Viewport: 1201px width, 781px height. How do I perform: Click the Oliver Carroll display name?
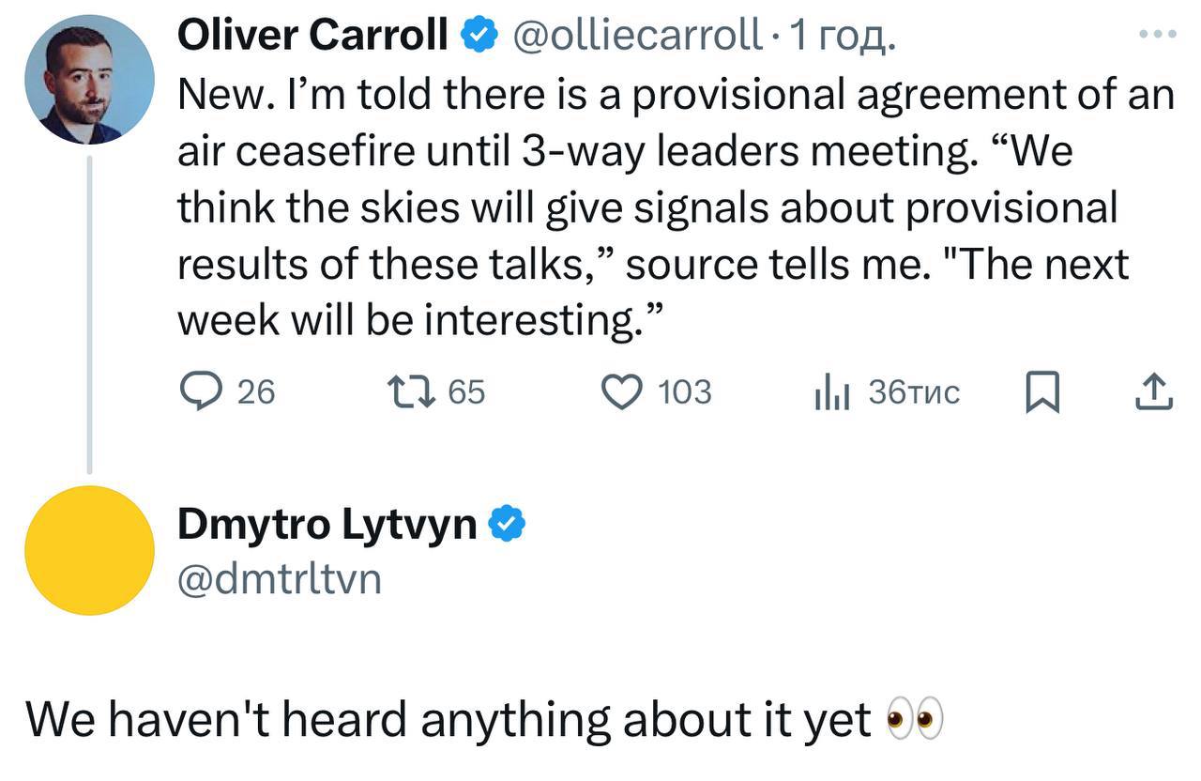tap(312, 36)
